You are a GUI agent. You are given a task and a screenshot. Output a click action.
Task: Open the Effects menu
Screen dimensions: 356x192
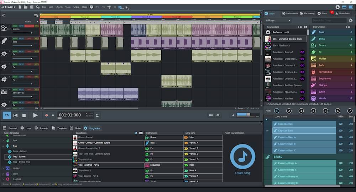click(x=59, y=7)
